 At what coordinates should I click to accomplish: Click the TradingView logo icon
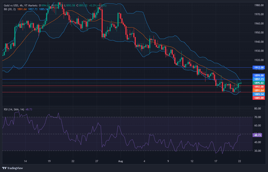click(x=4, y=168)
